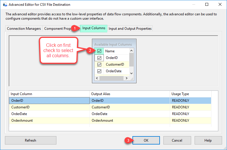Image resolution: width=227 pixels, height=150 pixels.
Task: Click the Cancel button
Action: [x=177, y=140]
